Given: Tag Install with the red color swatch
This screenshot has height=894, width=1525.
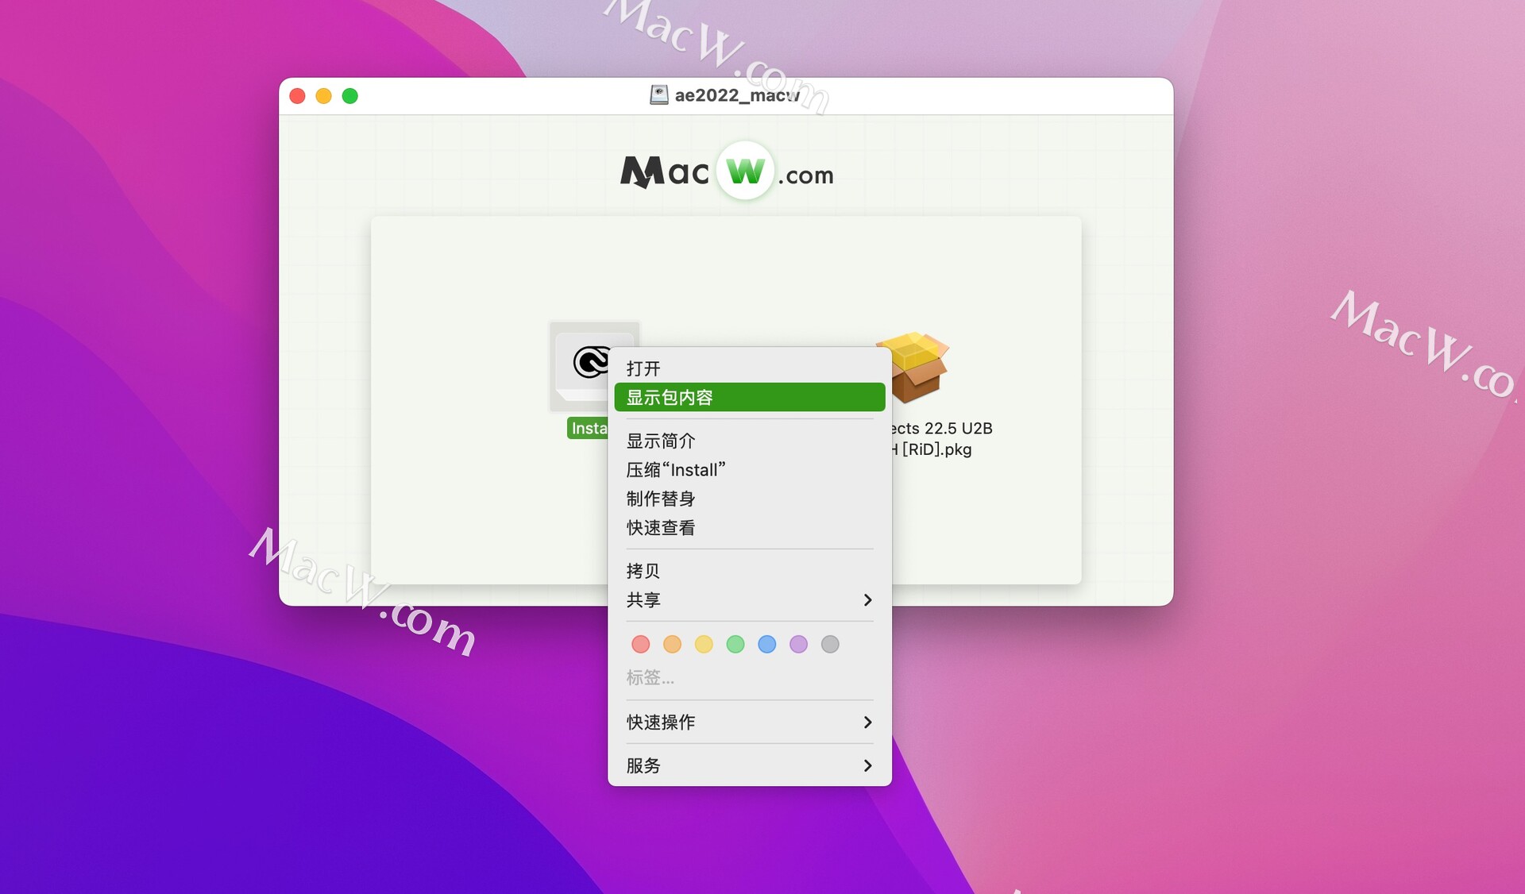Looking at the screenshot, I should point(640,644).
